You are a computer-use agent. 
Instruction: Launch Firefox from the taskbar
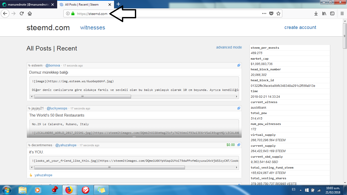(69, 190)
